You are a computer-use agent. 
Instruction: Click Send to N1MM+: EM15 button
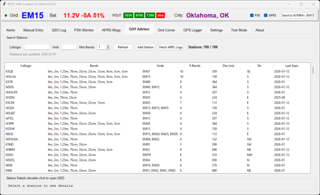pos(298,15)
